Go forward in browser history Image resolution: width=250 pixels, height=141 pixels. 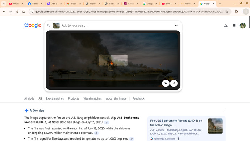tap(11, 12)
